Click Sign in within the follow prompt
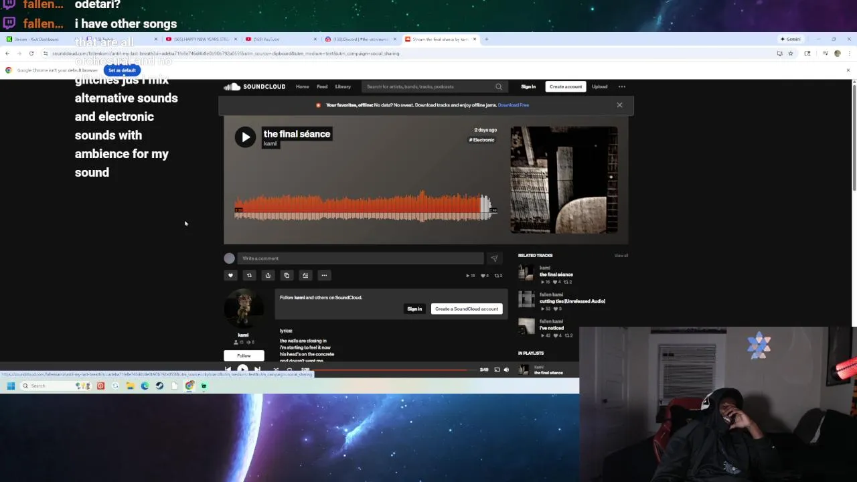The height and width of the screenshot is (482, 857). [x=414, y=309]
